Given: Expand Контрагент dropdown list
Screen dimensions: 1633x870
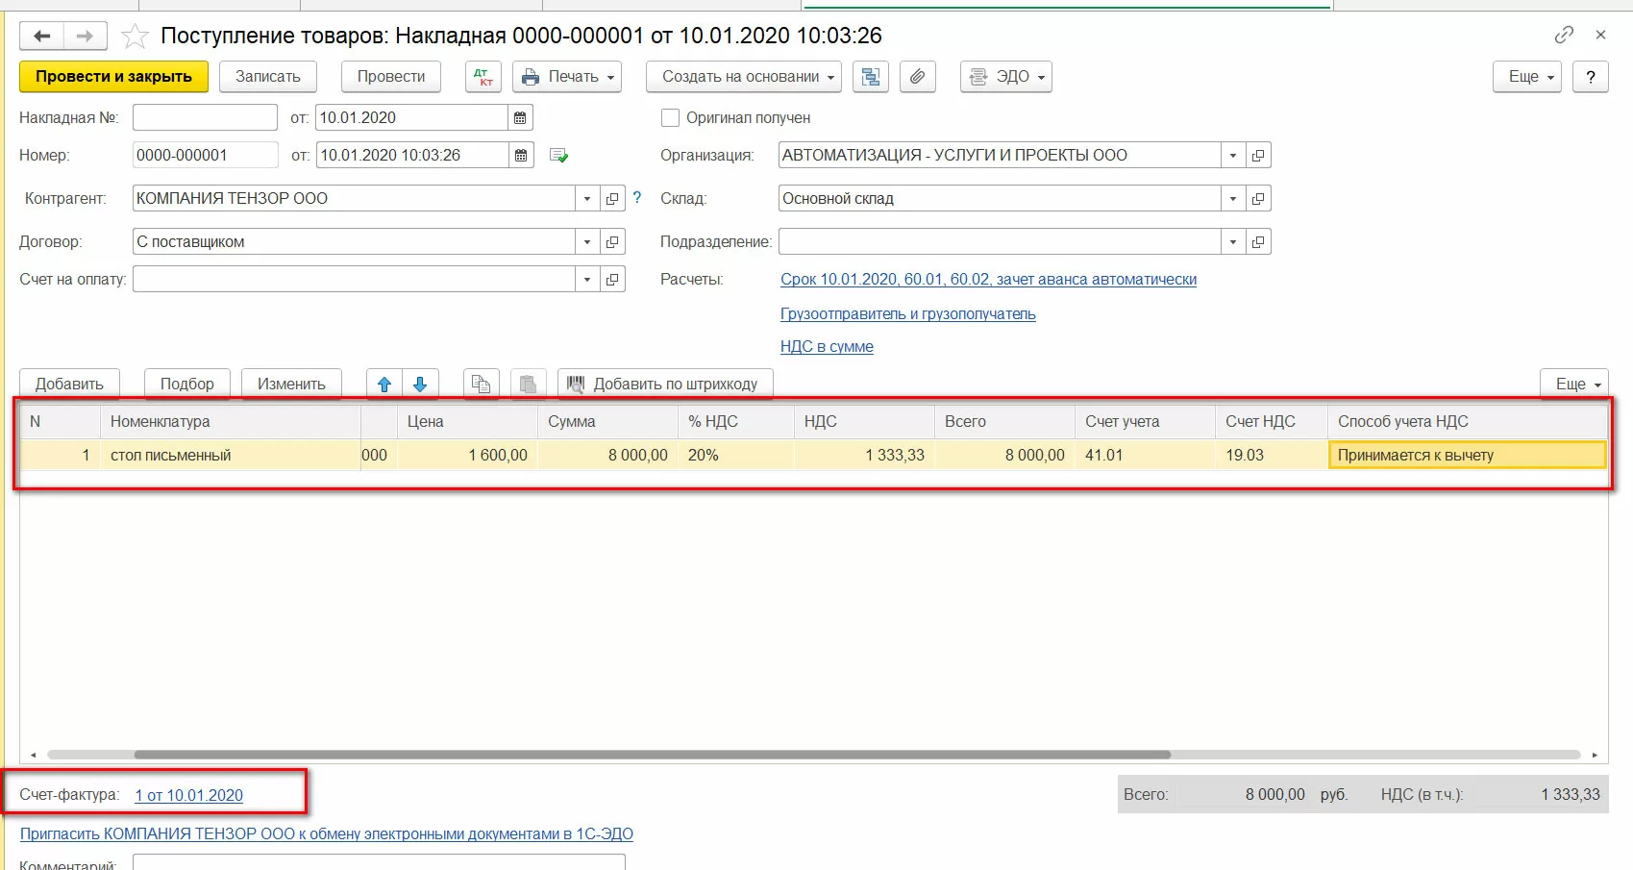Looking at the screenshot, I should click(587, 198).
